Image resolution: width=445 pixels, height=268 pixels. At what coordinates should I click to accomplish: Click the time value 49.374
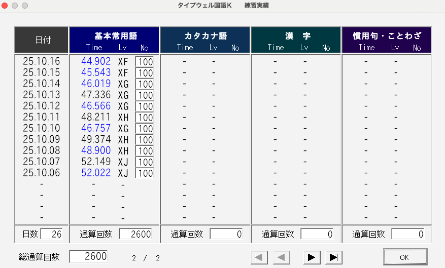click(x=96, y=139)
